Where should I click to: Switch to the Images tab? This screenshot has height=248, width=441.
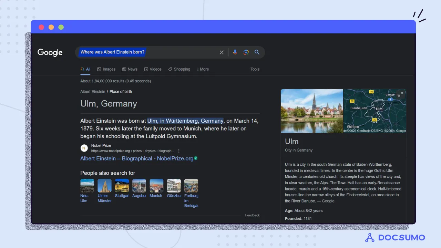pyautogui.click(x=106, y=69)
